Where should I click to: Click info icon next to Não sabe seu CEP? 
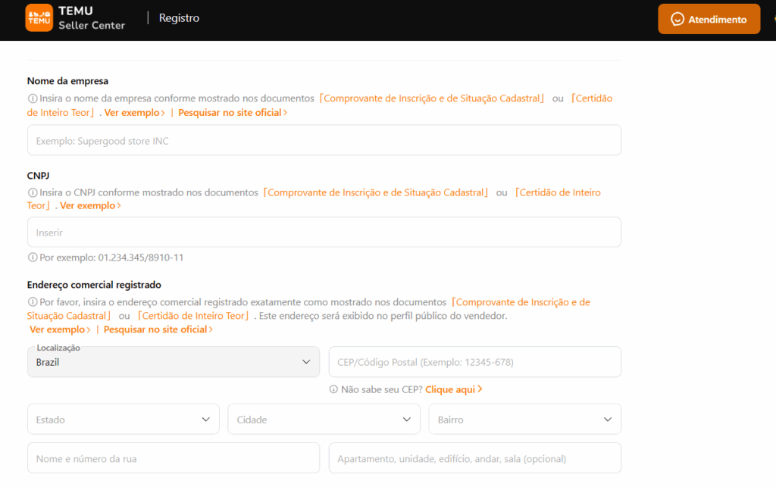333,389
